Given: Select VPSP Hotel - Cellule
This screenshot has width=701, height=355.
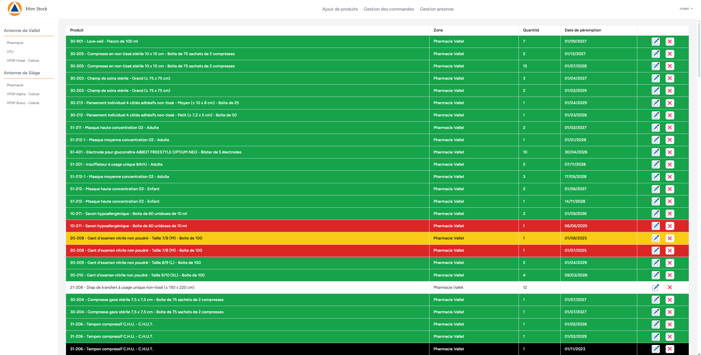Looking at the screenshot, I should click(x=23, y=61).
